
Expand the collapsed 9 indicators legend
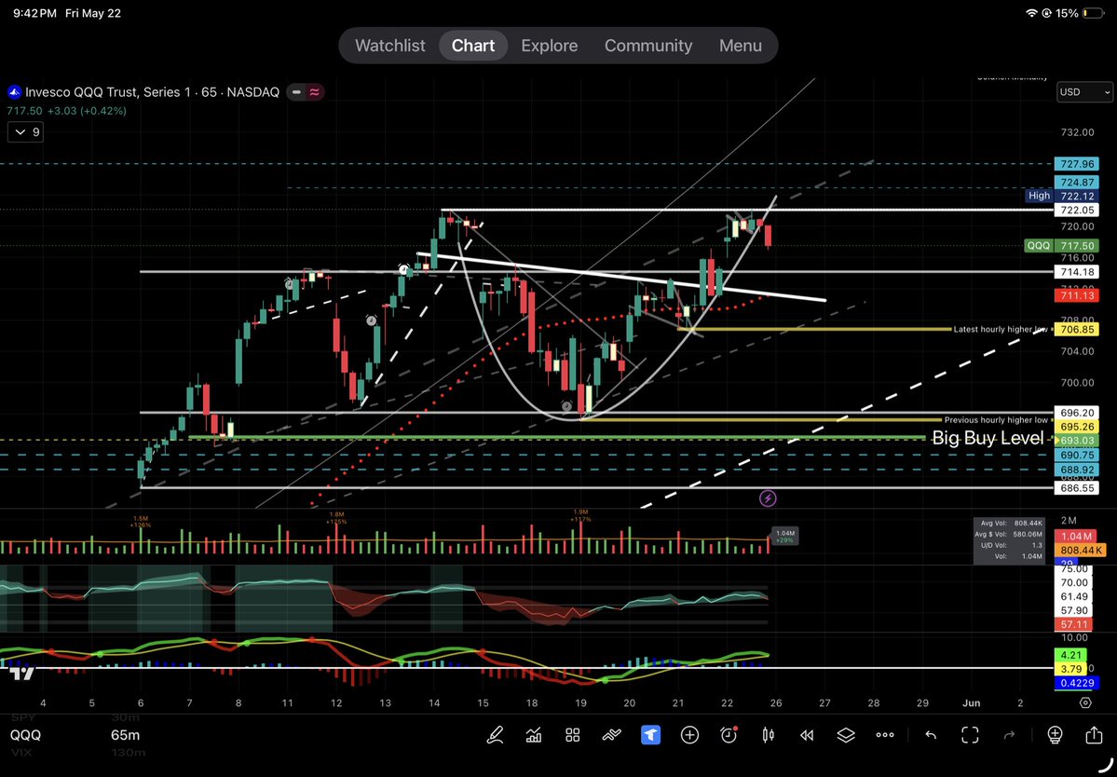pyautogui.click(x=26, y=132)
